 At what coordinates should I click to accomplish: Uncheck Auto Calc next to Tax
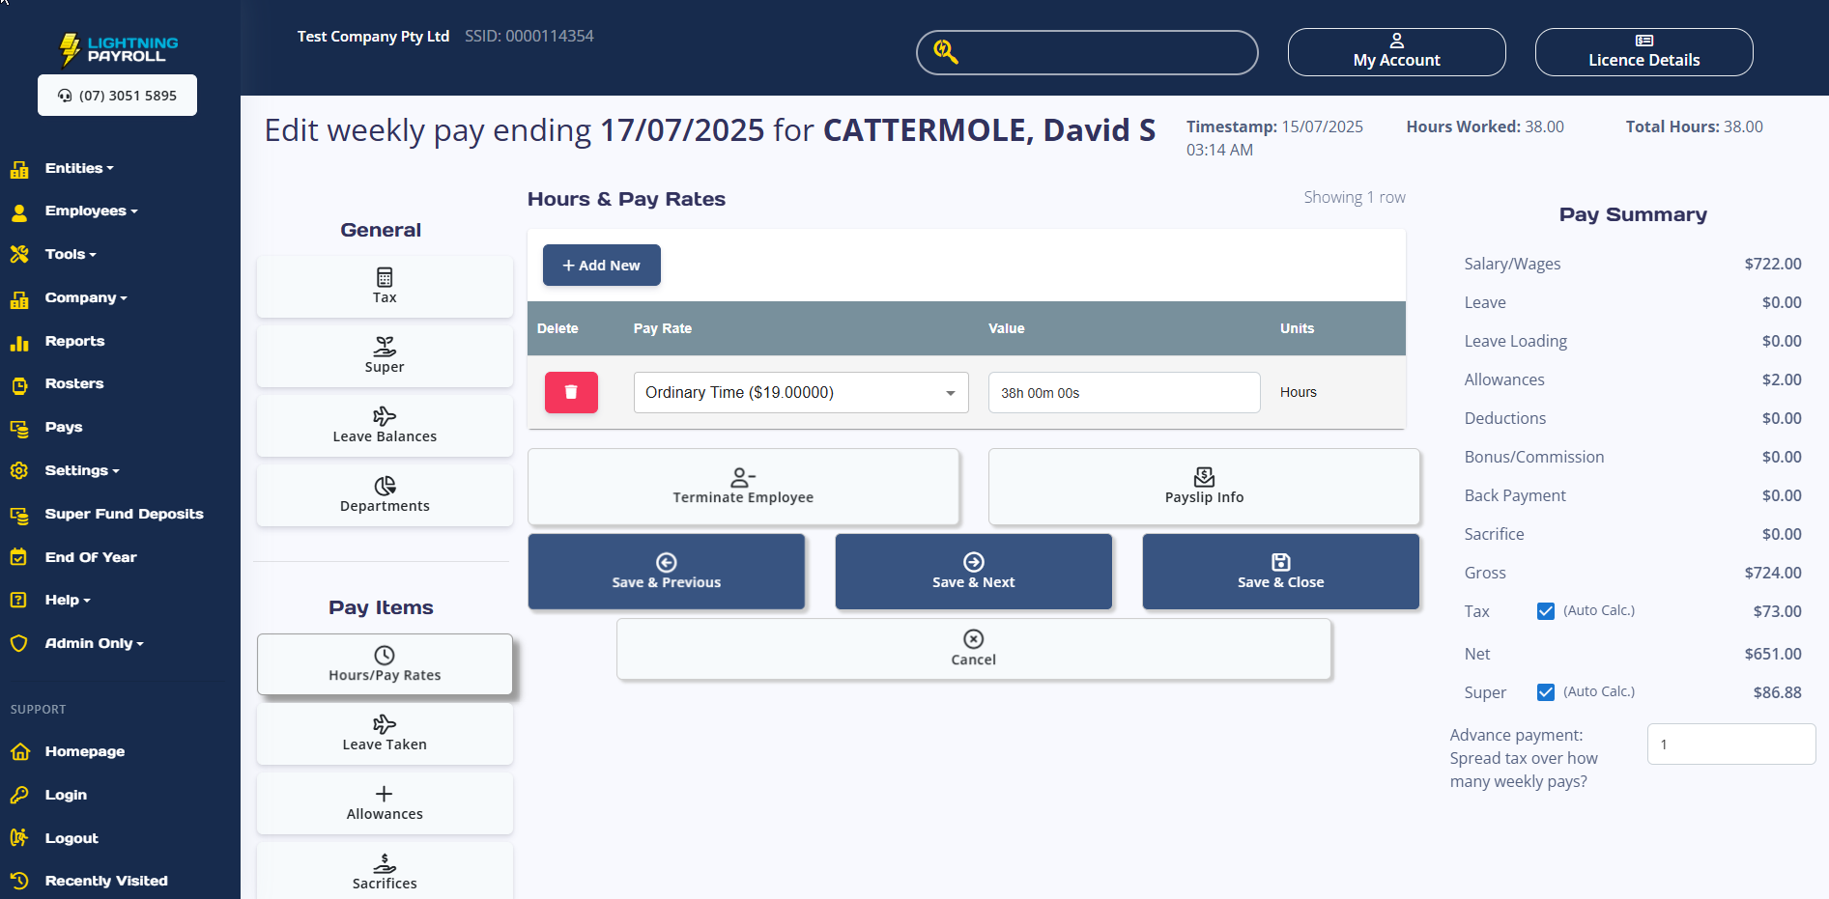click(x=1546, y=610)
